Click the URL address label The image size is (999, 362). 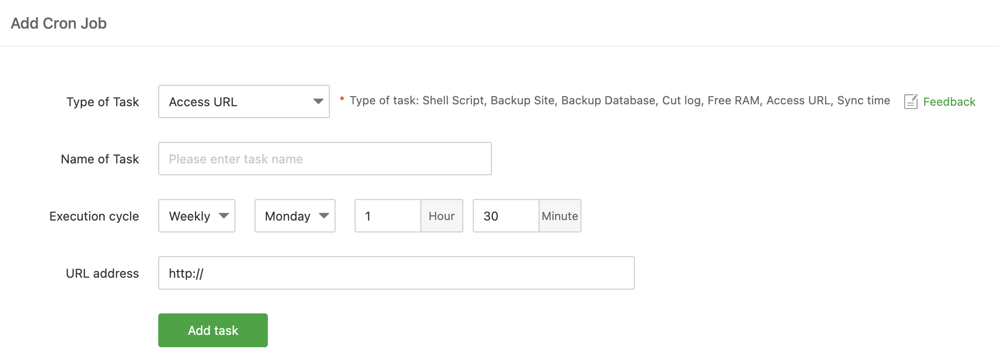[x=102, y=273]
